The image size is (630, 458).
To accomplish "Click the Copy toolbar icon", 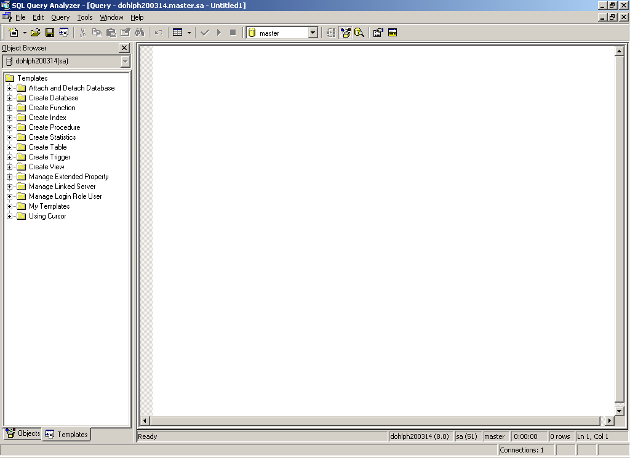I will [97, 33].
